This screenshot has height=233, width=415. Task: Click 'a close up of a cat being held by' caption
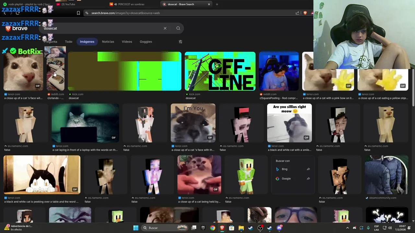coord(199,202)
